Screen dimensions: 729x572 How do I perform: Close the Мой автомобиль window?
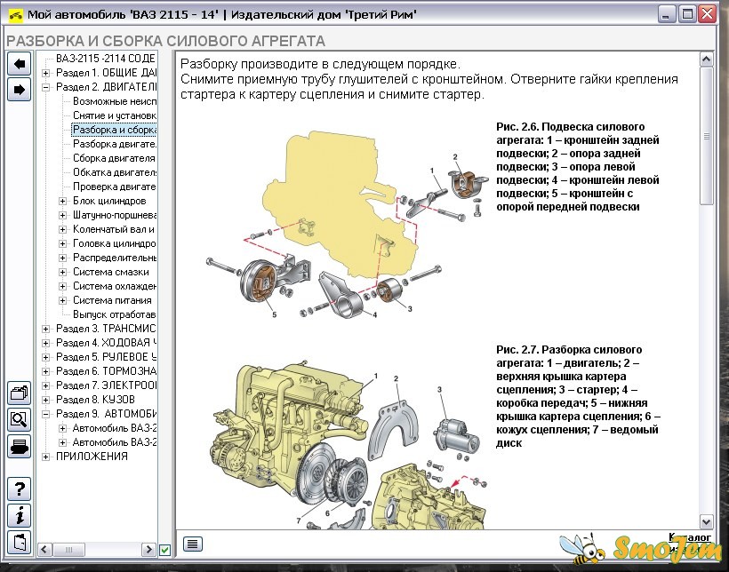pyautogui.click(x=707, y=14)
